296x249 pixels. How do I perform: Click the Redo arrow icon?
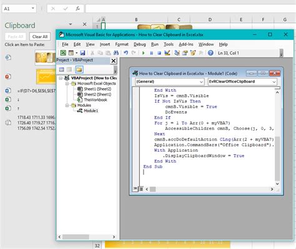(134, 53)
